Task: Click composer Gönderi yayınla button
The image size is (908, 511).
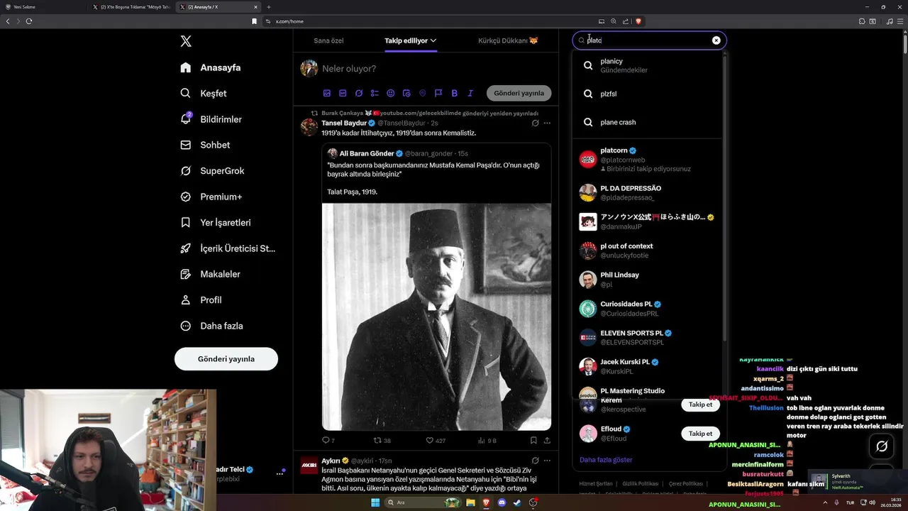Action: pos(519,93)
